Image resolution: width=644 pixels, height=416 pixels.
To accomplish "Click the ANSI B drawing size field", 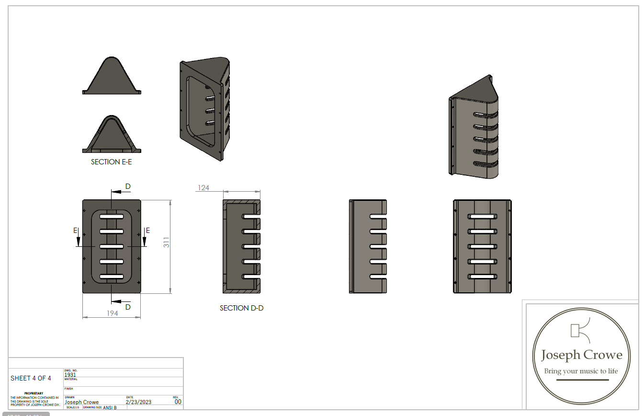I will [110, 408].
